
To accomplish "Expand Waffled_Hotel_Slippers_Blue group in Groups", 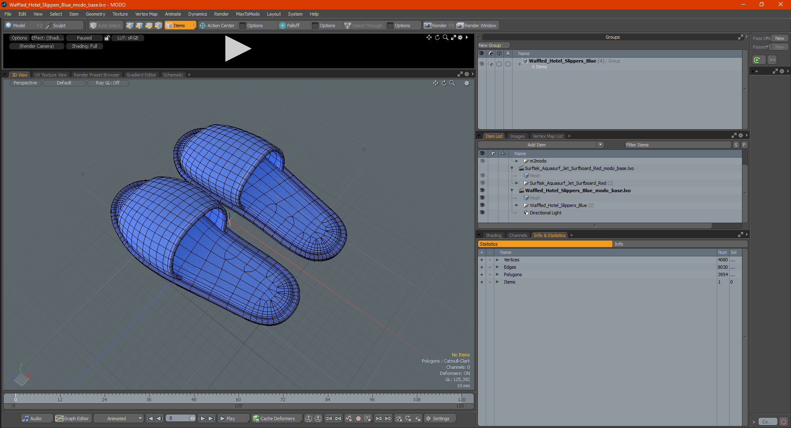I will [x=520, y=64].
